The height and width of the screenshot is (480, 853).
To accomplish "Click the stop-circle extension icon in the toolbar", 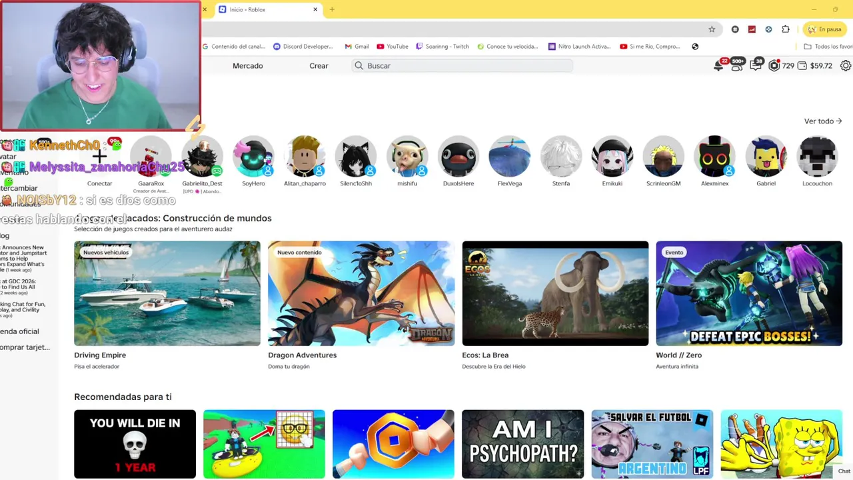I will 735,29.
